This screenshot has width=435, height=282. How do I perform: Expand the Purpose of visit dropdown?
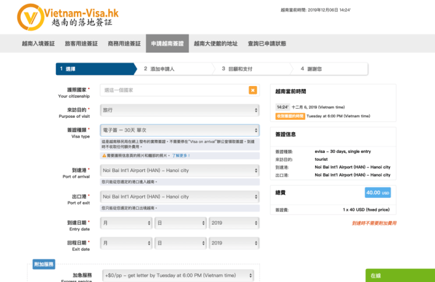[179, 111]
